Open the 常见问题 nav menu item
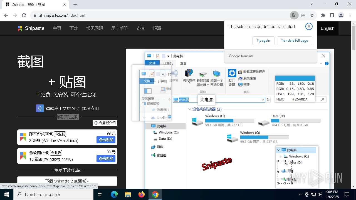This screenshot has height=200, width=356. [95, 28]
